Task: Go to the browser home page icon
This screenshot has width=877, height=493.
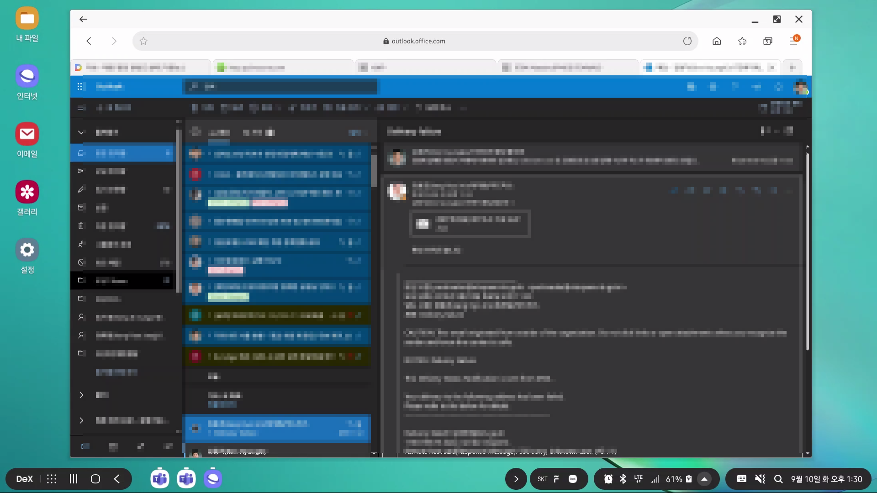Action: 717,41
